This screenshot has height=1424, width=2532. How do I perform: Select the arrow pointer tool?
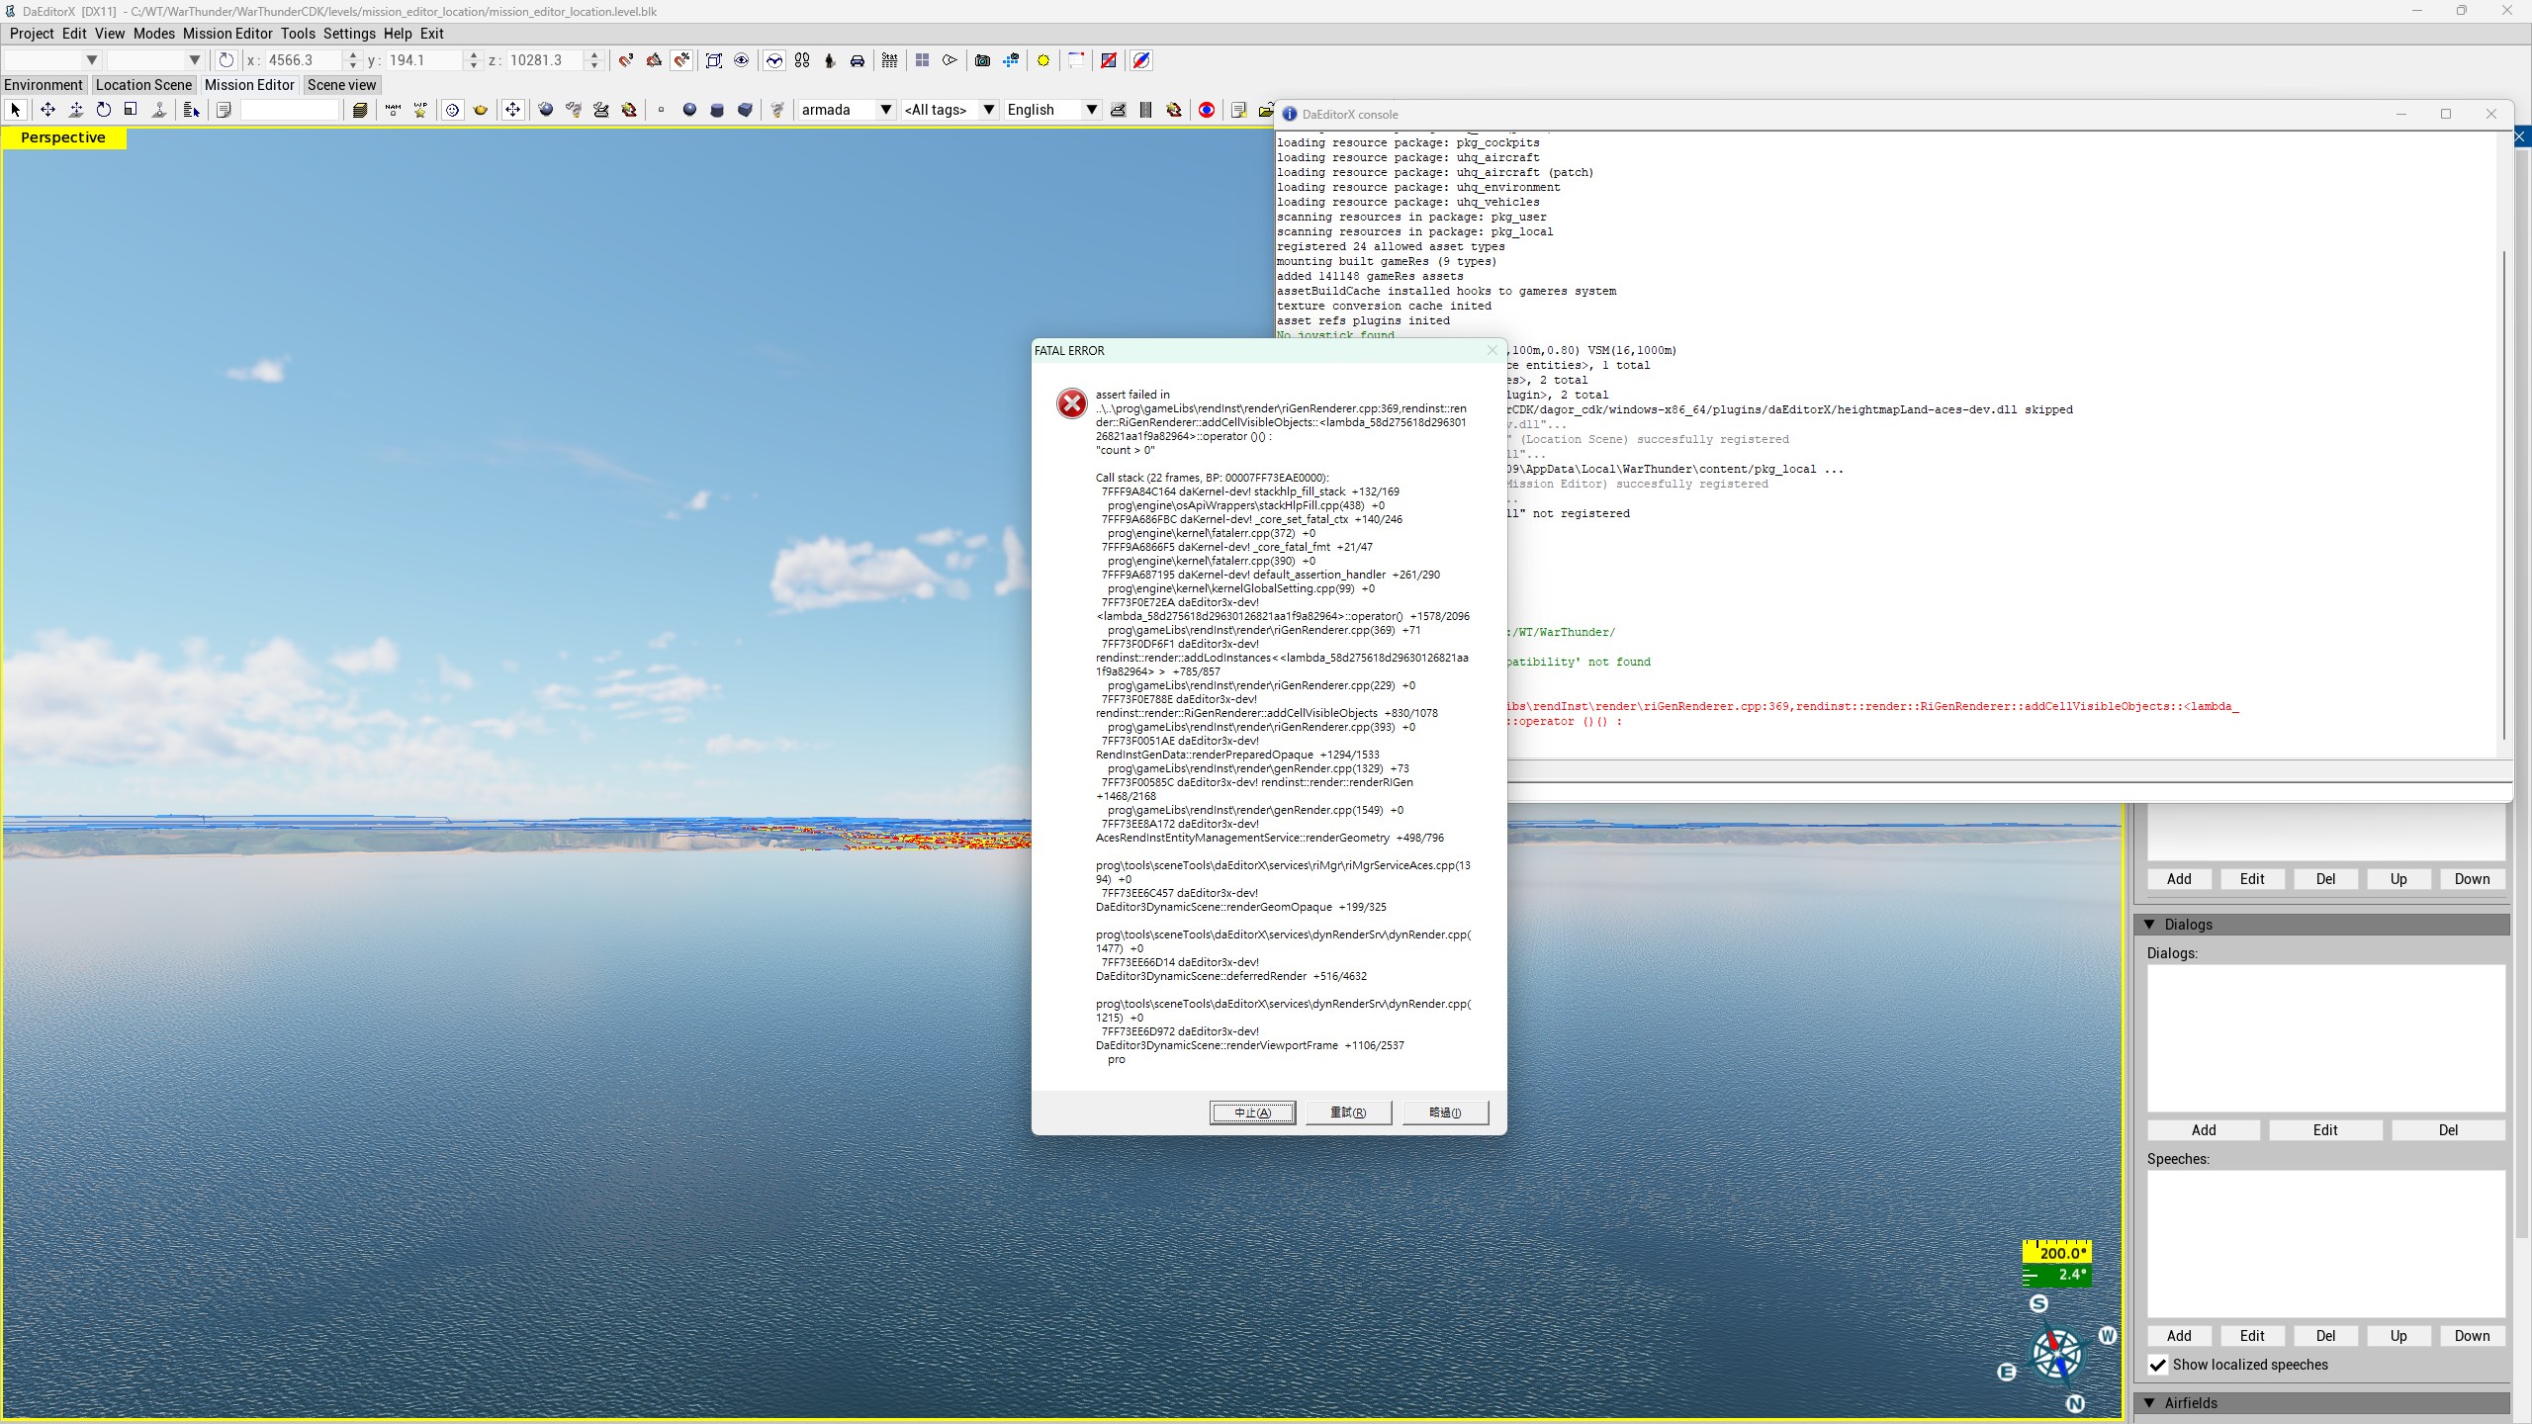[x=15, y=110]
